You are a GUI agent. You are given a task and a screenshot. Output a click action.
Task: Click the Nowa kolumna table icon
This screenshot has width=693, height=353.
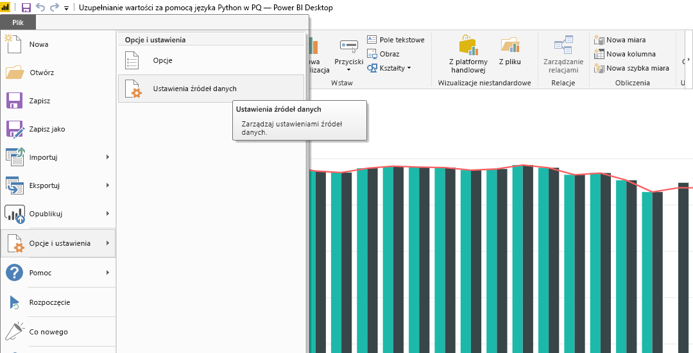(599, 54)
